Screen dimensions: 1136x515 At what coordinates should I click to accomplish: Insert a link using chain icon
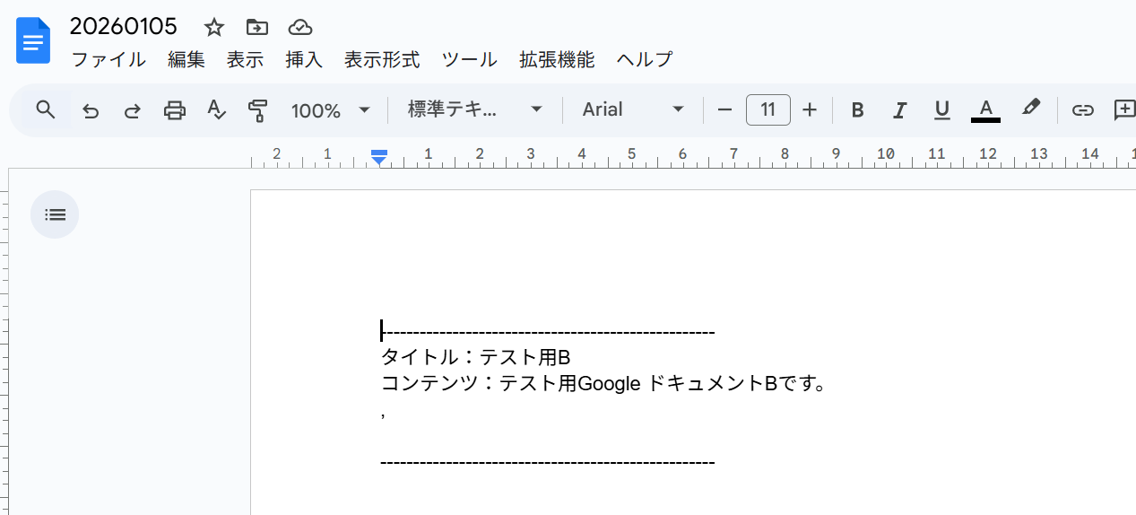tap(1083, 110)
